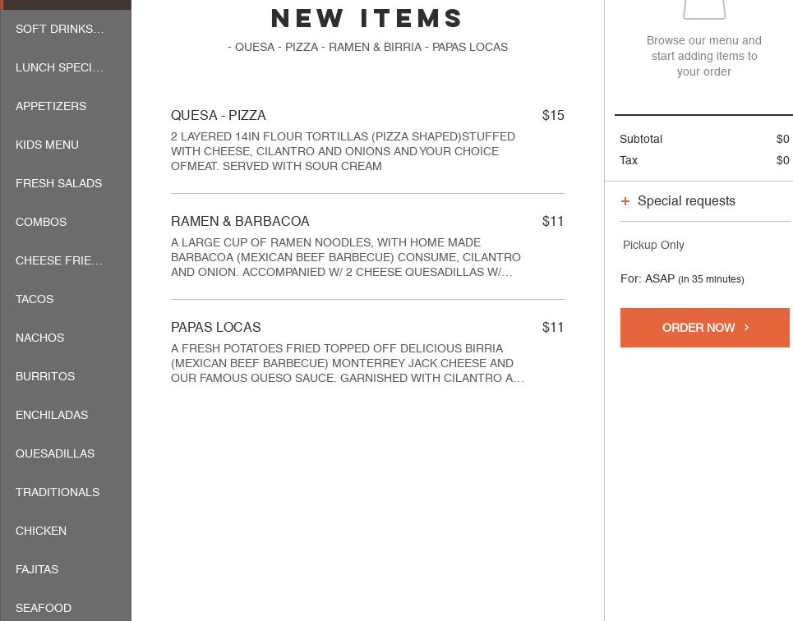Screen dimensions: 793x621
Task: Open the Burritos category
Action: tap(45, 376)
